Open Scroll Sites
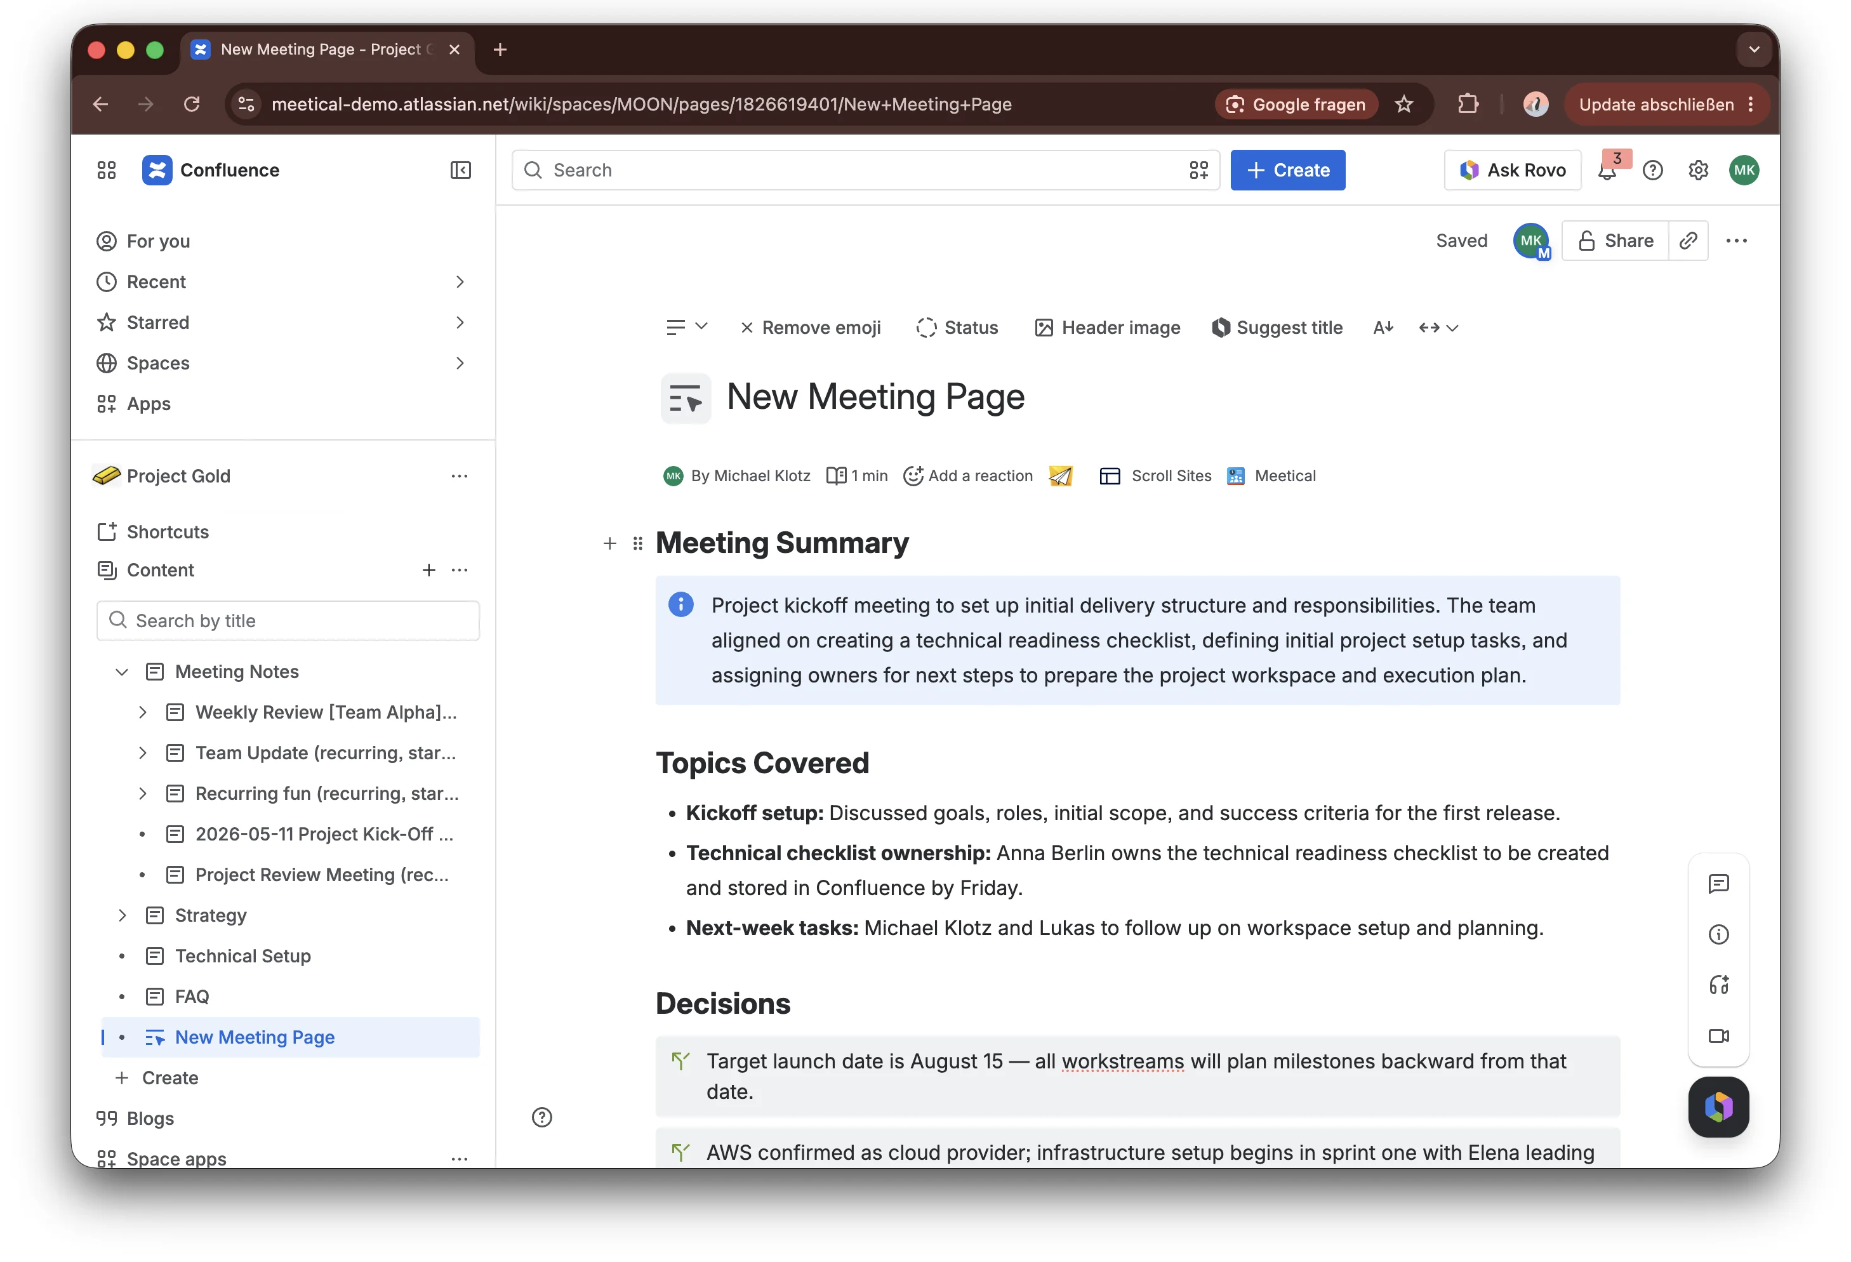The height and width of the screenshot is (1262, 1851). pos(1155,475)
